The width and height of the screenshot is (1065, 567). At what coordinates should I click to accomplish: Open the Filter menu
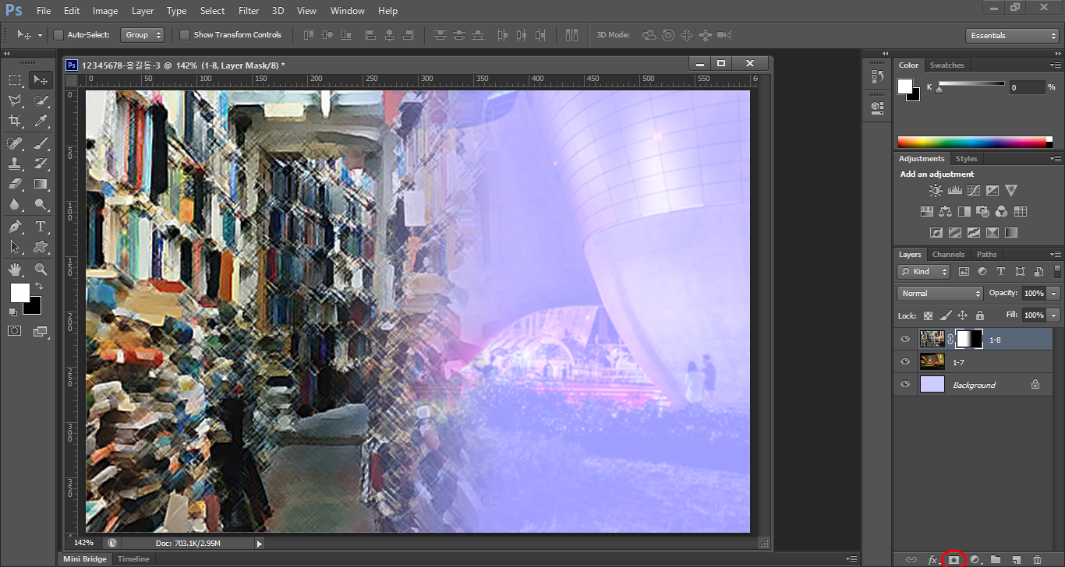pos(249,11)
